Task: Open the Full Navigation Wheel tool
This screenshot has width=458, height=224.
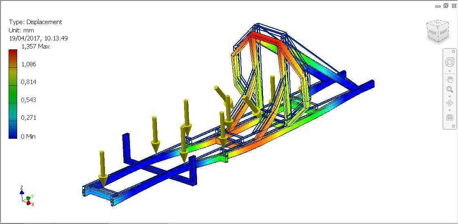Action: (449, 62)
